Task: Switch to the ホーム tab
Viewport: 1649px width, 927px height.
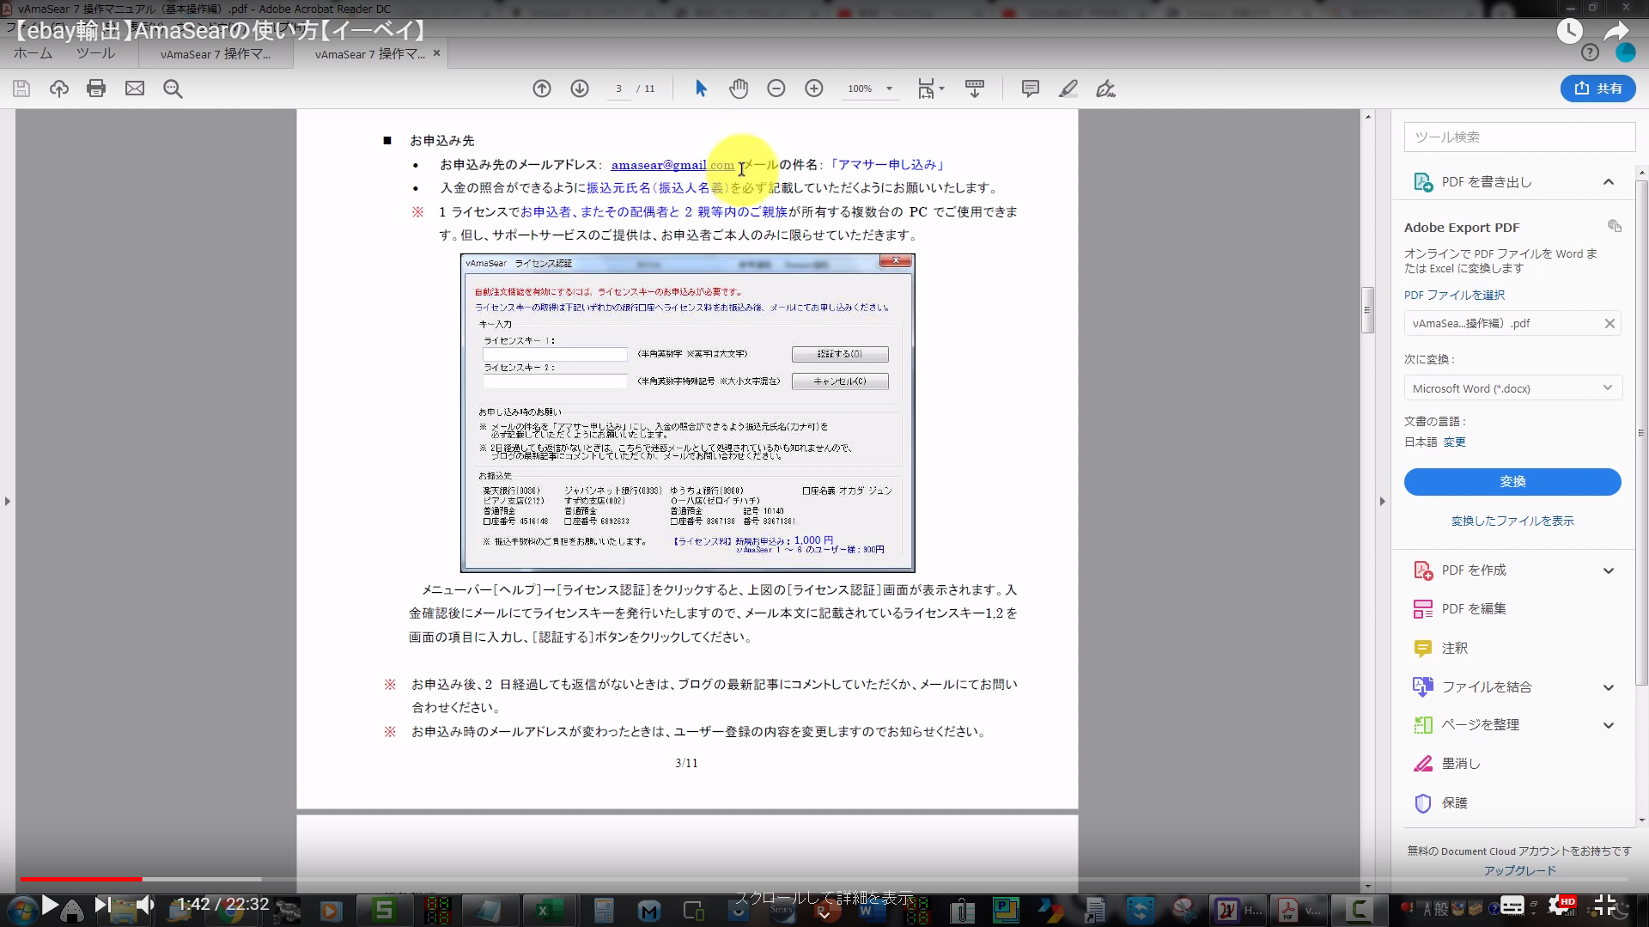Action: 33,53
